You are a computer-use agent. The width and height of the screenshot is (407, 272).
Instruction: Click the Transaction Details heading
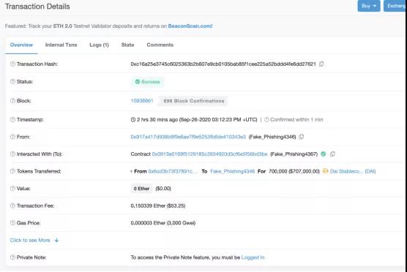click(x=37, y=7)
